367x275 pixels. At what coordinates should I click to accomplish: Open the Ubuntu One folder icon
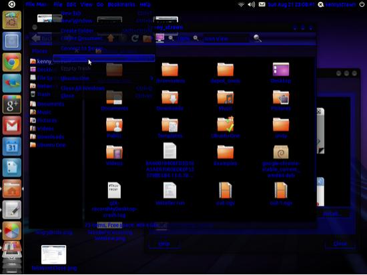(226, 127)
